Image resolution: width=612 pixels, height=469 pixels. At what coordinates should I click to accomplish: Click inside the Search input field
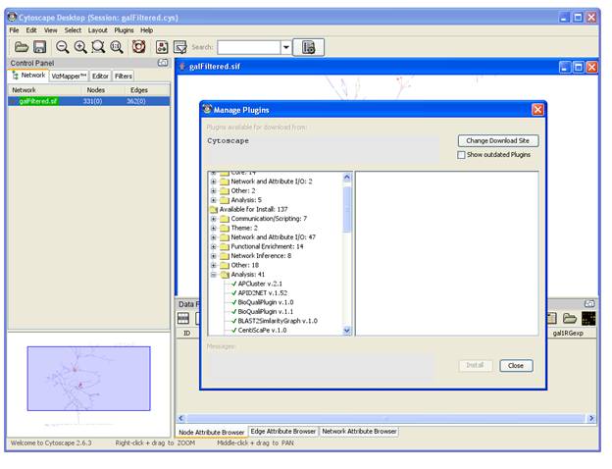pos(249,47)
